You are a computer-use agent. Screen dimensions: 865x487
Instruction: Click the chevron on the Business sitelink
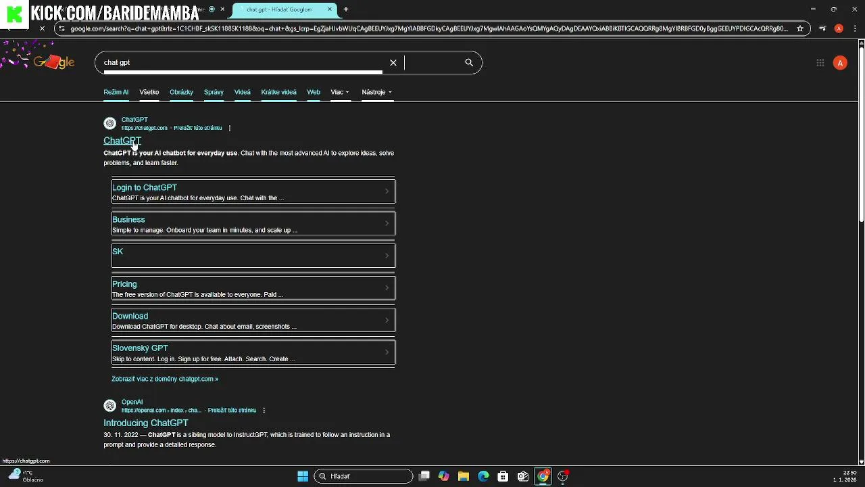click(x=387, y=223)
